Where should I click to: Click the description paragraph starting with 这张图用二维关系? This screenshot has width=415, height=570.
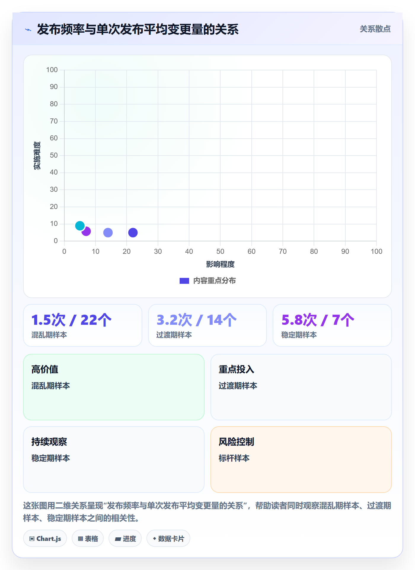[x=207, y=512]
